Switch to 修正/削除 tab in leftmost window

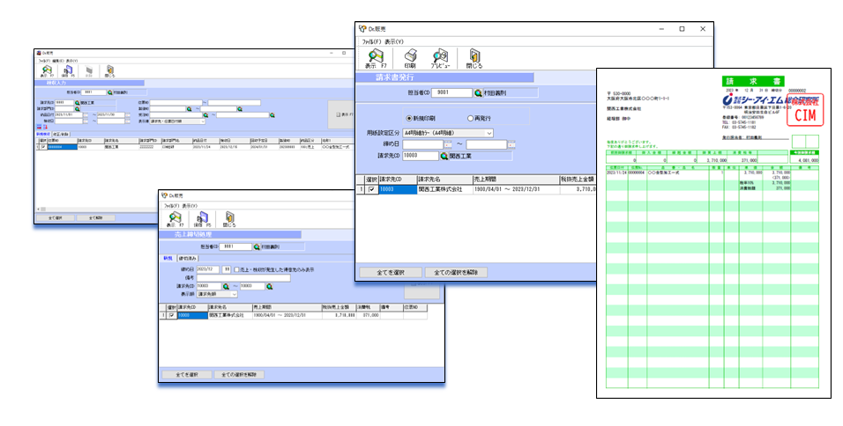(x=61, y=134)
